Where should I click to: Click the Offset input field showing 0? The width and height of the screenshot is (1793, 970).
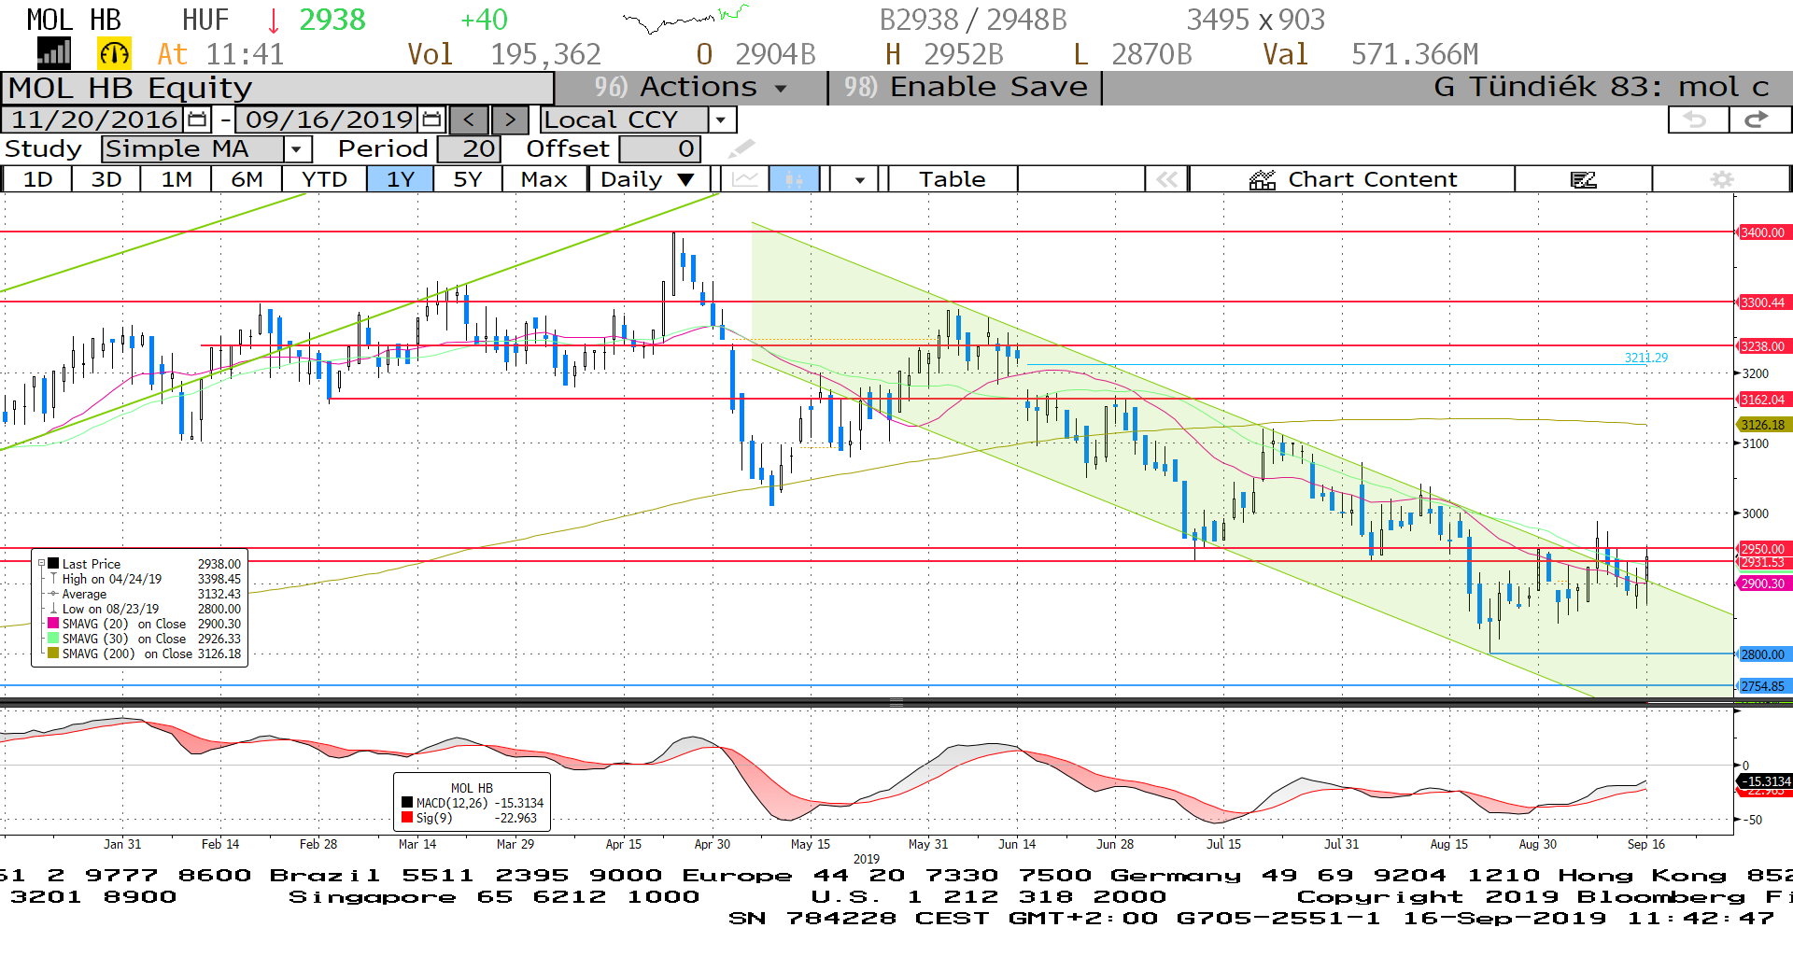[x=659, y=148]
